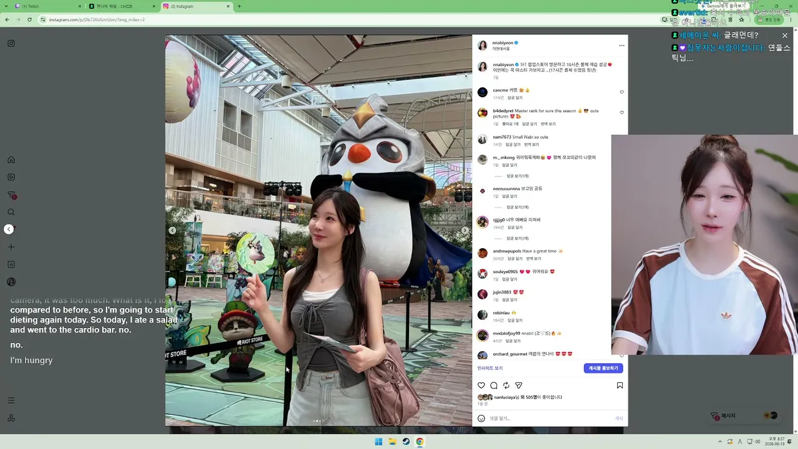Open Steam from the taskbar
This screenshot has height=449, width=798.
tap(406, 442)
